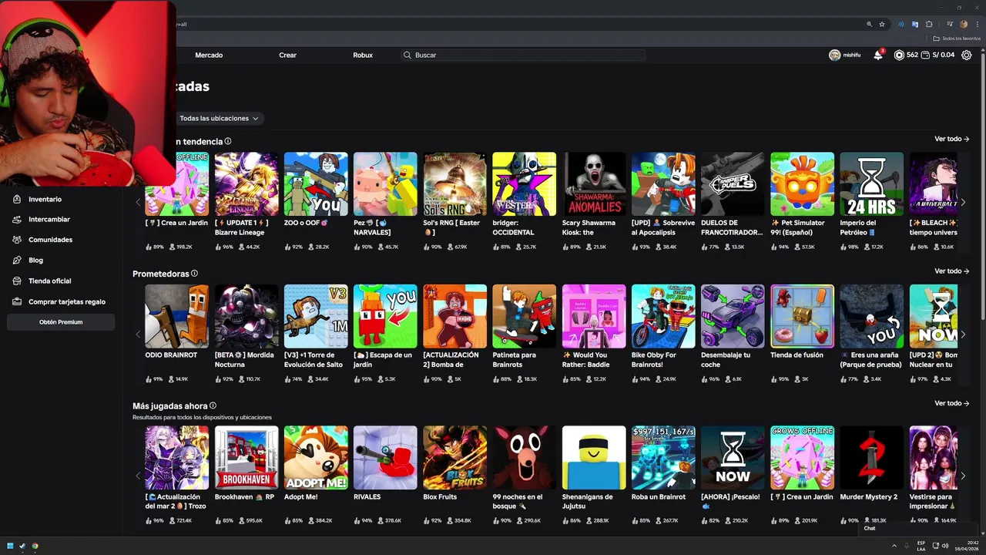The image size is (986, 555).
Task: Open Steam from the taskbar
Action: coord(22,546)
